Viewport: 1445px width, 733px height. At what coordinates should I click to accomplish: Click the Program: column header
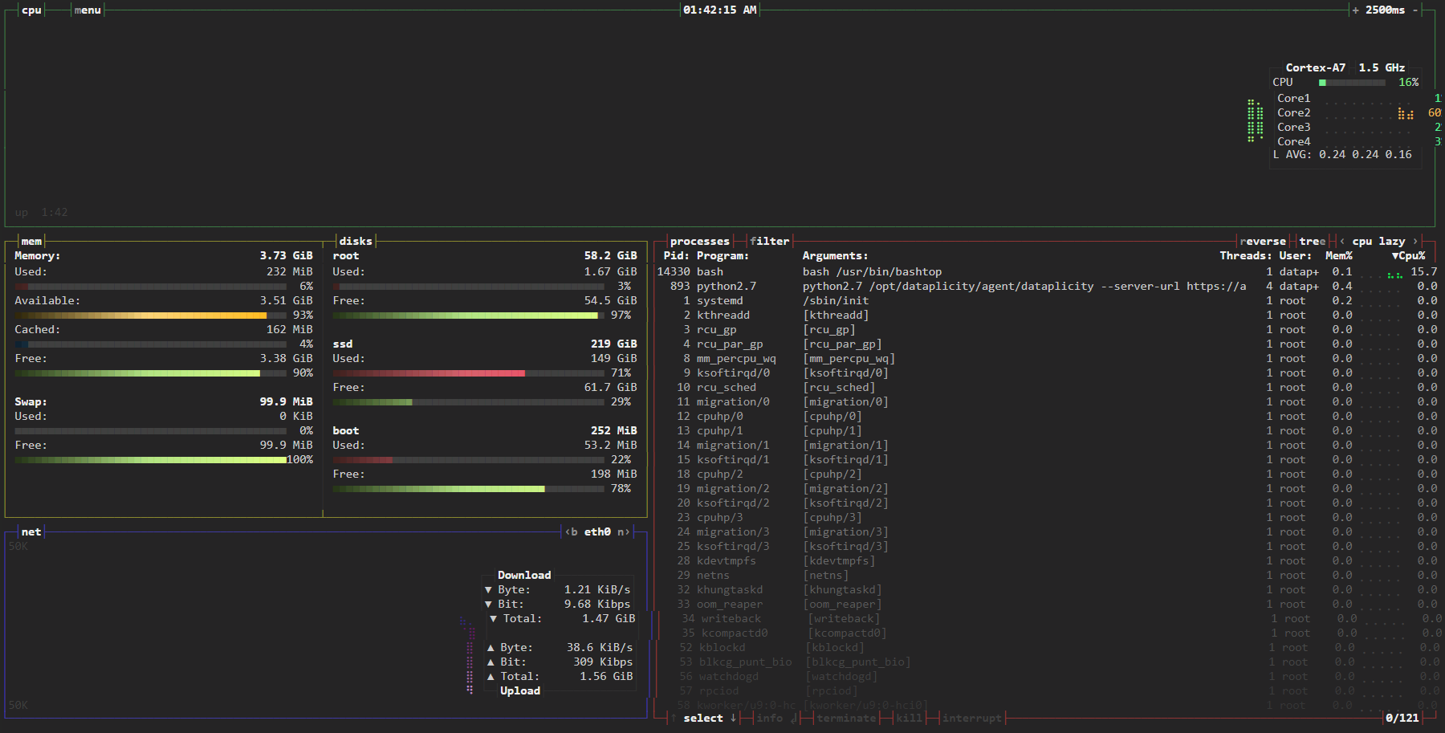click(722, 256)
